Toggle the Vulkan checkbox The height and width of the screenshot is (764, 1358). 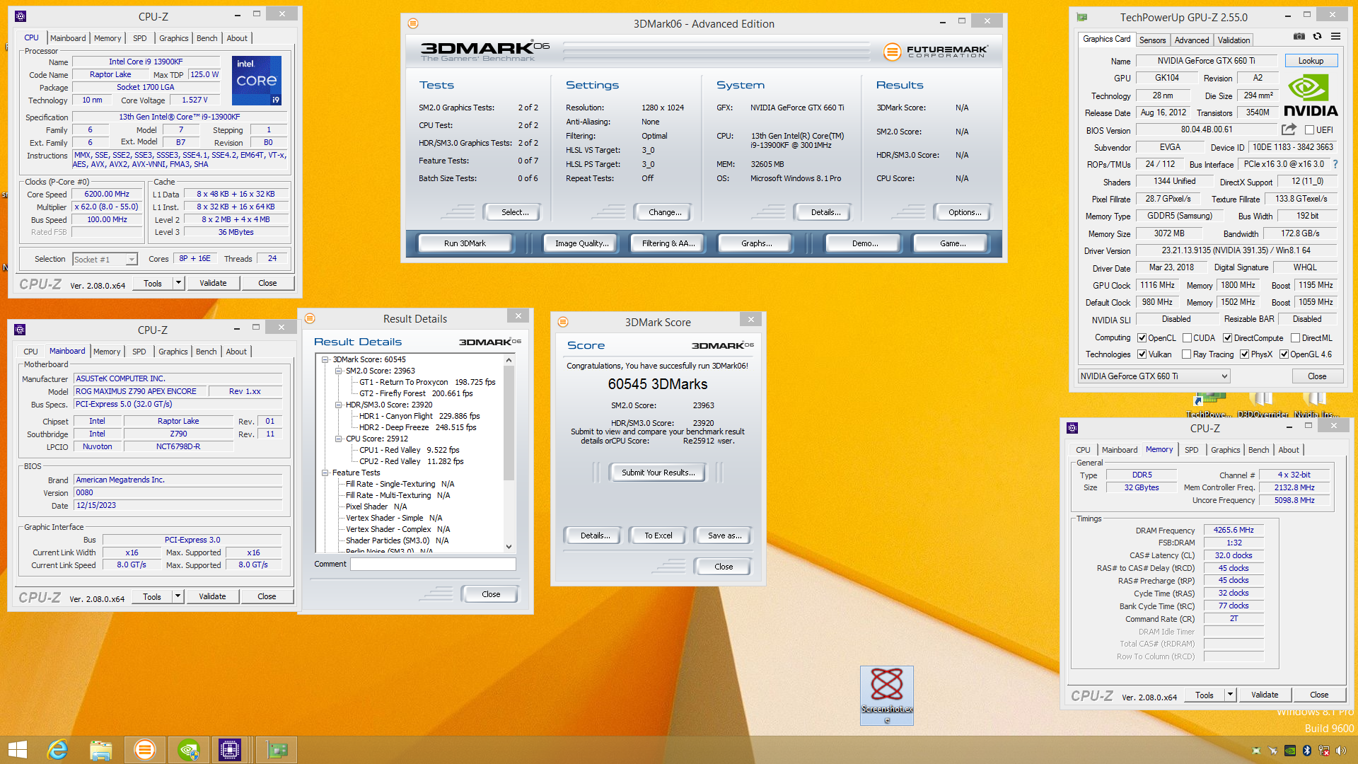point(1142,354)
